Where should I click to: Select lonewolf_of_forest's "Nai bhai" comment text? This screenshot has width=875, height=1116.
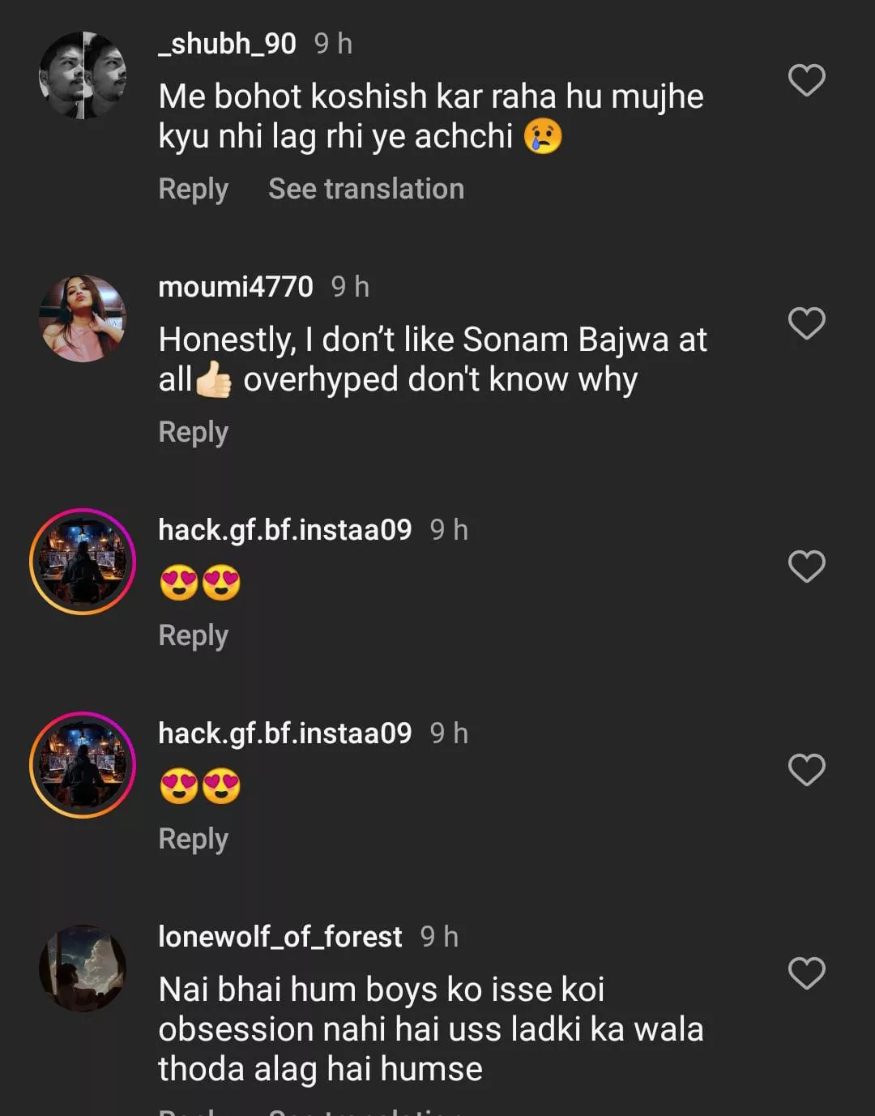(x=430, y=1028)
